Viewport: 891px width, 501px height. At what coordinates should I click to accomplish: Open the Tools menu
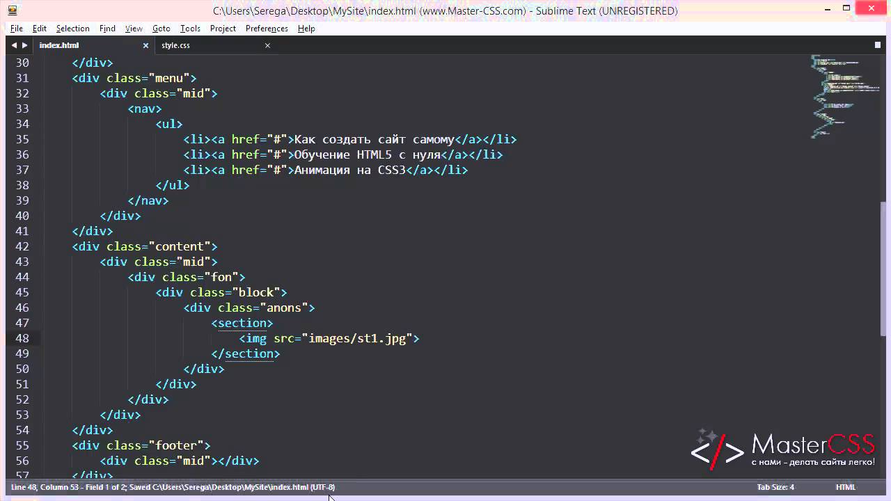coord(190,29)
